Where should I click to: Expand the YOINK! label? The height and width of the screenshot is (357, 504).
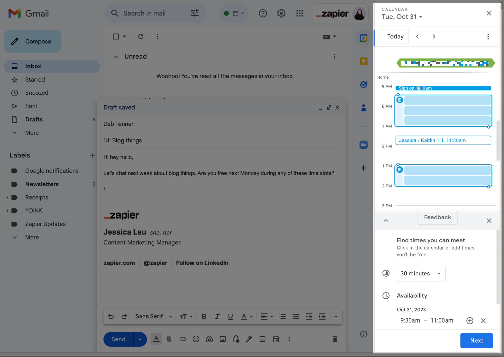point(7,211)
